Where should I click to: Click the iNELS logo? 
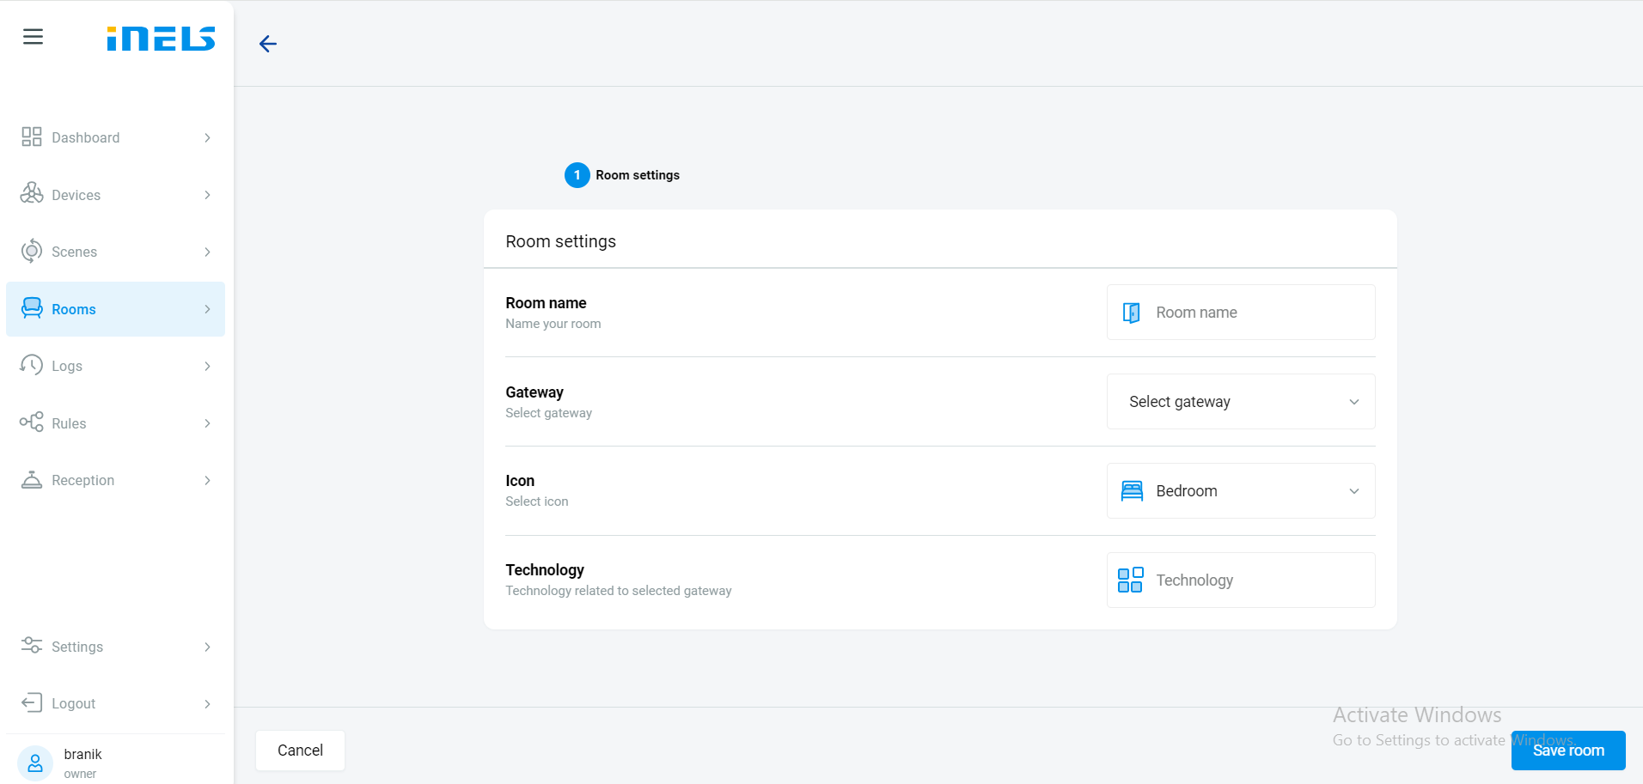[x=161, y=39]
